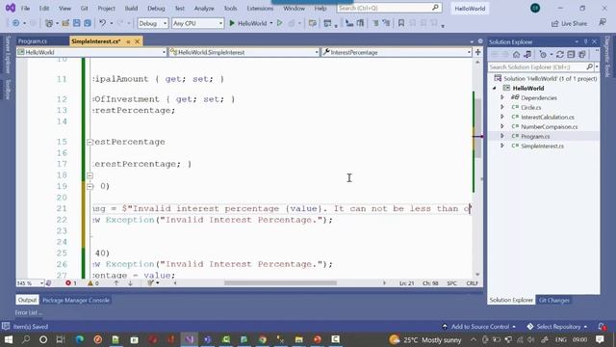This screenshot has height=347, width=616.
Task: Open the HelloWorld.SimpleInterest type dropdown
Action: tap(244, 52)
